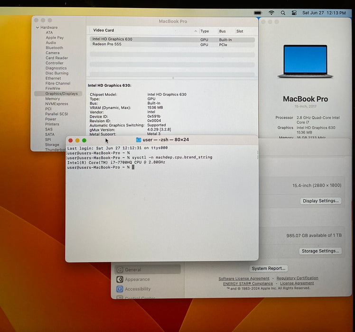The height and width of the screenshot is (332, 355).
Task: Click the Terminal command prompt cursor
Action: pyautogui.click(x=133, y=167)
